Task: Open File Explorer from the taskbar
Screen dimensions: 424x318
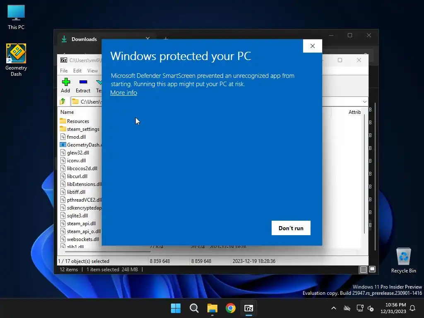Action: [x=212, y=308]
